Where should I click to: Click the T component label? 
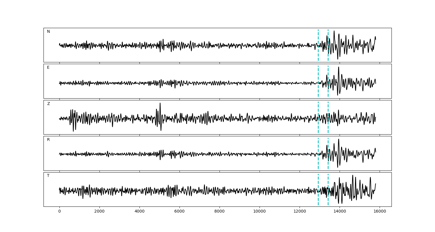point(48,176)
